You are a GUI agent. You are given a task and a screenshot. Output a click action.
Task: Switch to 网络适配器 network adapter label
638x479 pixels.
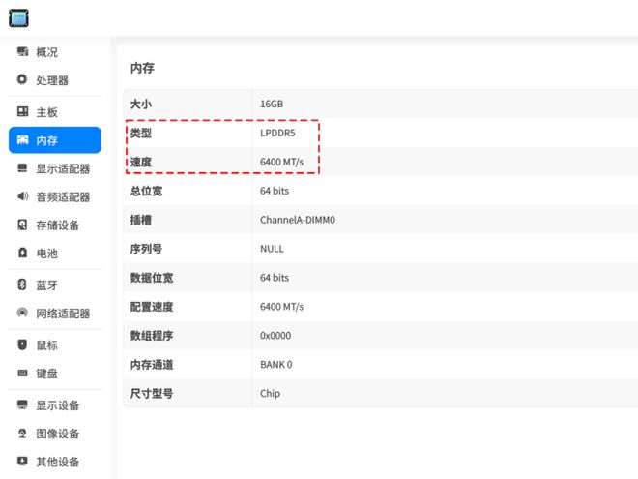point(63,314)
